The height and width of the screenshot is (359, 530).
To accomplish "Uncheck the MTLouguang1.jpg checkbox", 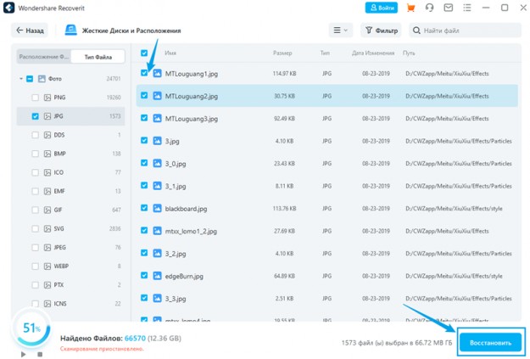I will pyautogui.click(x=144, y=73).
